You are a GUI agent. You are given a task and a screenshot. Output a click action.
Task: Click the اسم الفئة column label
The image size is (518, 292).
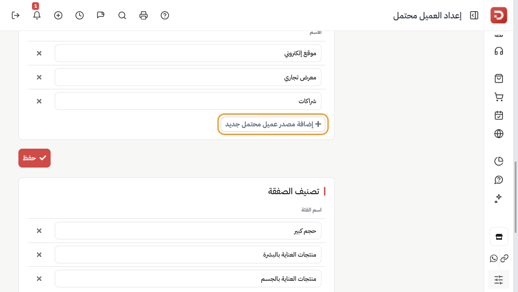[311, 210]
